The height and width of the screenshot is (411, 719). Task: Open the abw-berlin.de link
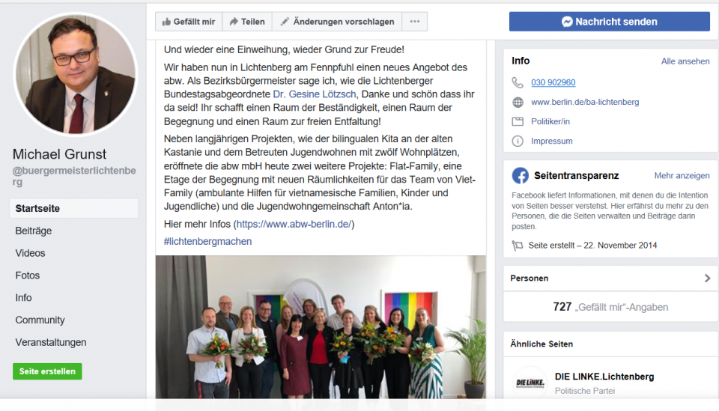[x=294, y=224]
